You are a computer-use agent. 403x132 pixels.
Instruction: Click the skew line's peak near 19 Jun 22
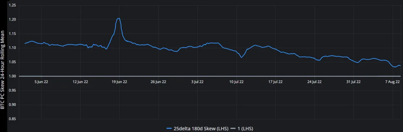[x=119, y=18]
